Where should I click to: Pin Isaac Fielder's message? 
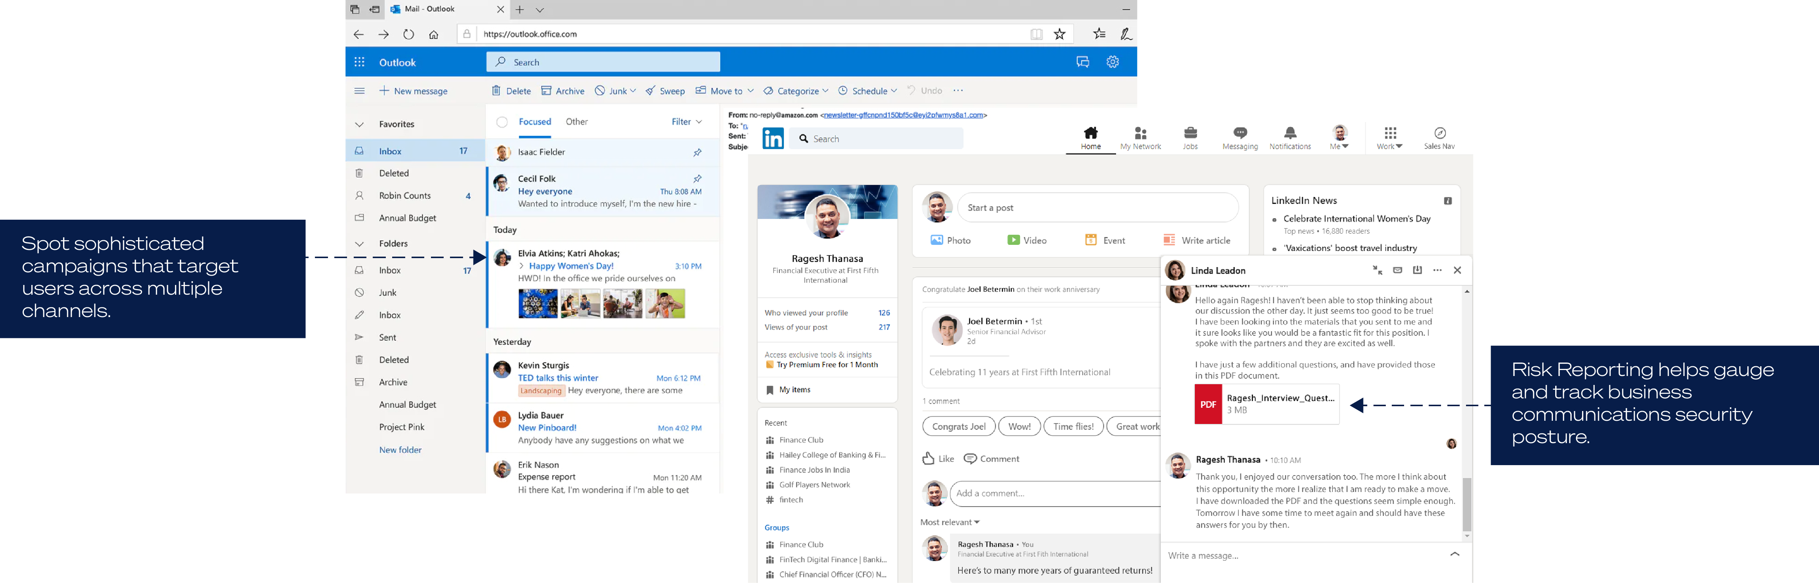(x=697, y=152)
